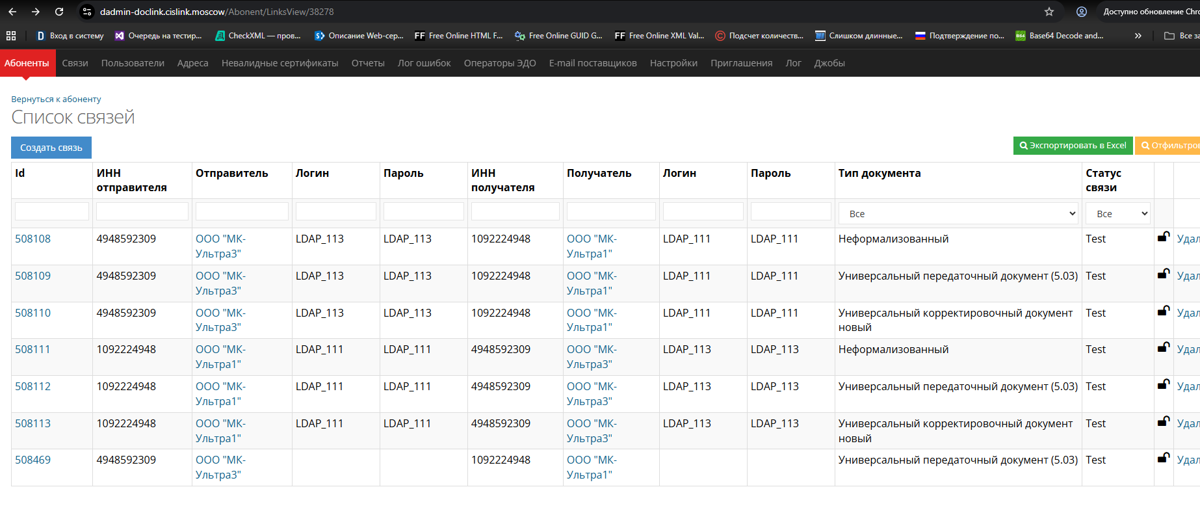Bookmark this page with the star icon
This screenshot has height=515, width=1200.
coord(1049,12)
